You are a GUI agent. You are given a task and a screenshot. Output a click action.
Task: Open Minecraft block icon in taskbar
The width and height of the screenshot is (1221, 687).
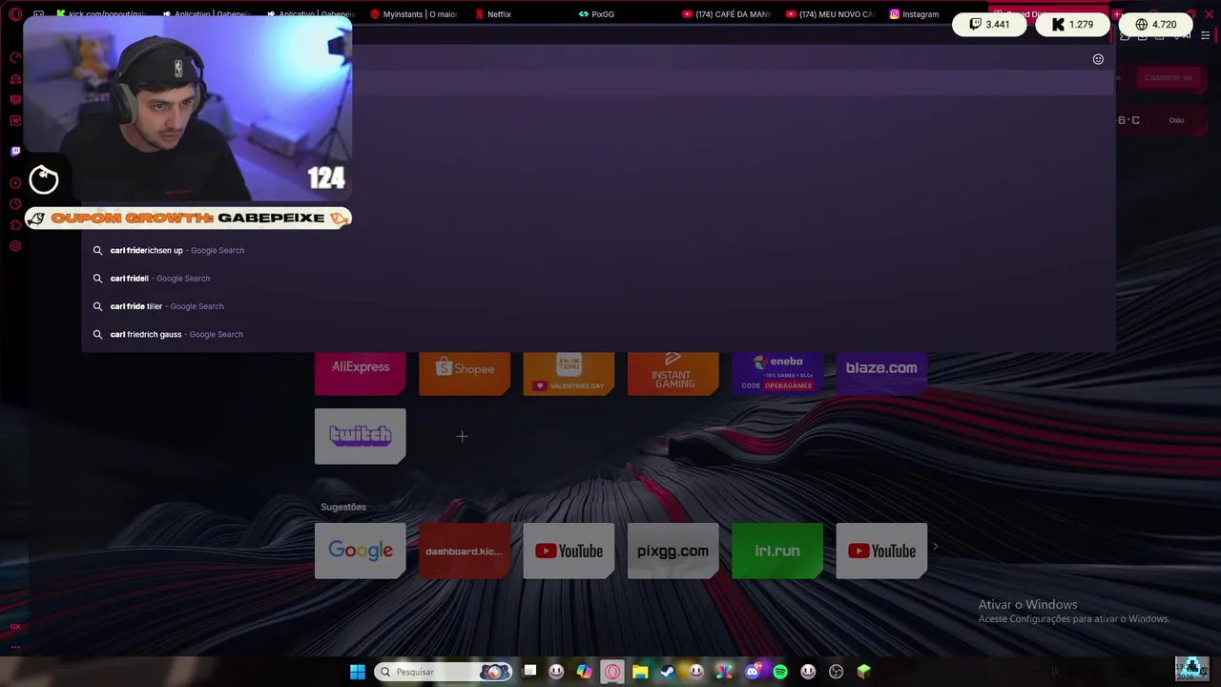tap(864, 672)
